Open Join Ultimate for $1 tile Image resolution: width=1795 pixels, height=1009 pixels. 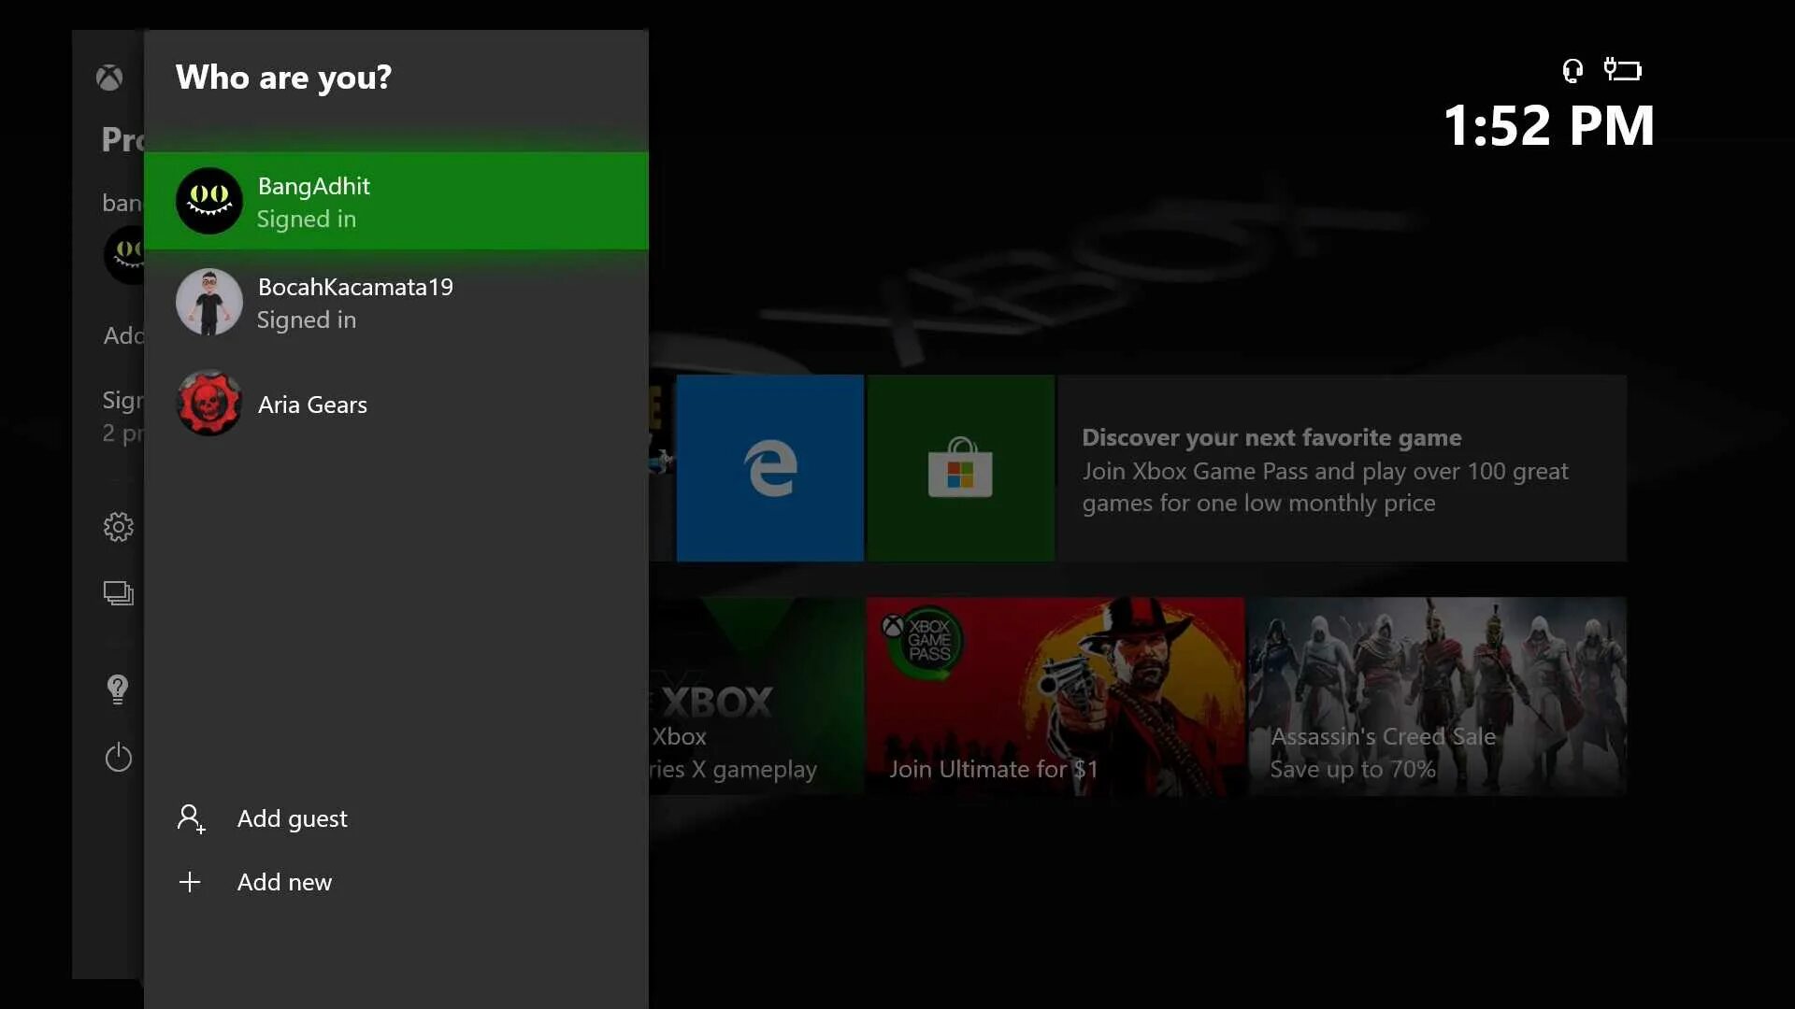point(1055,696)
